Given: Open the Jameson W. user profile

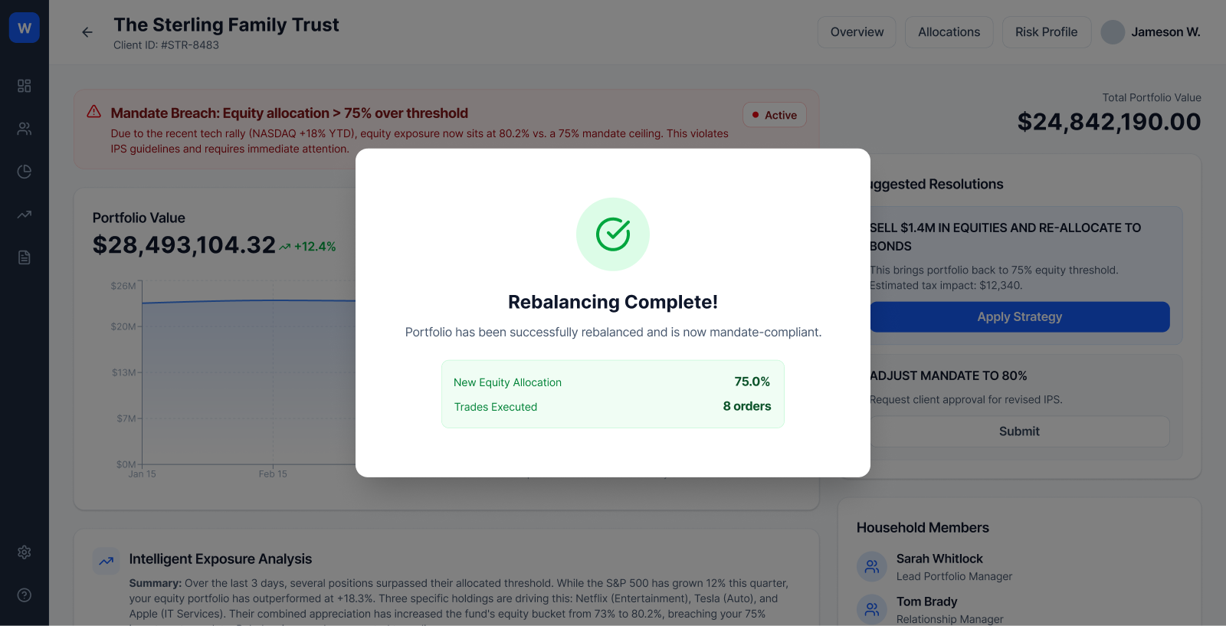Looking at the screenshot, I should [x=1151, y=32].
